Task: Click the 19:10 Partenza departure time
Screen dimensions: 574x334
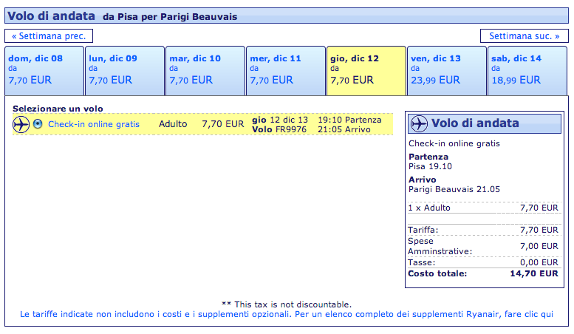Action: (349, 119)
